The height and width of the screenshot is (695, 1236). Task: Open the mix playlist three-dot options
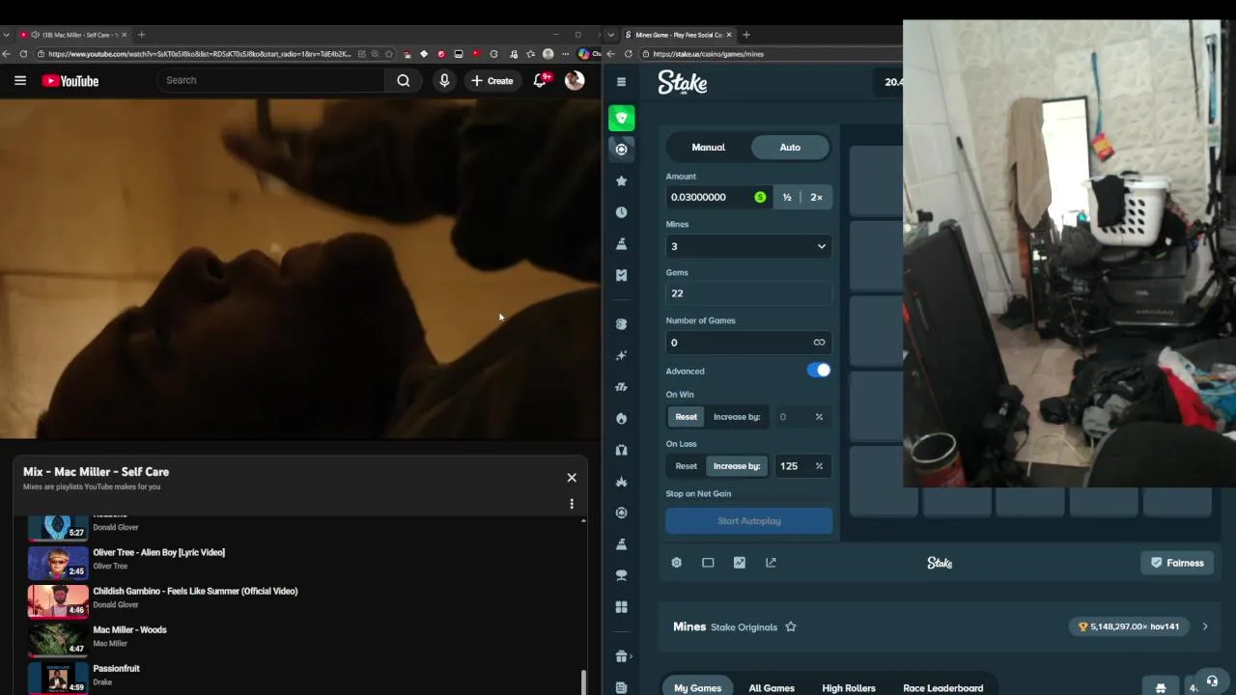point(572,504)
